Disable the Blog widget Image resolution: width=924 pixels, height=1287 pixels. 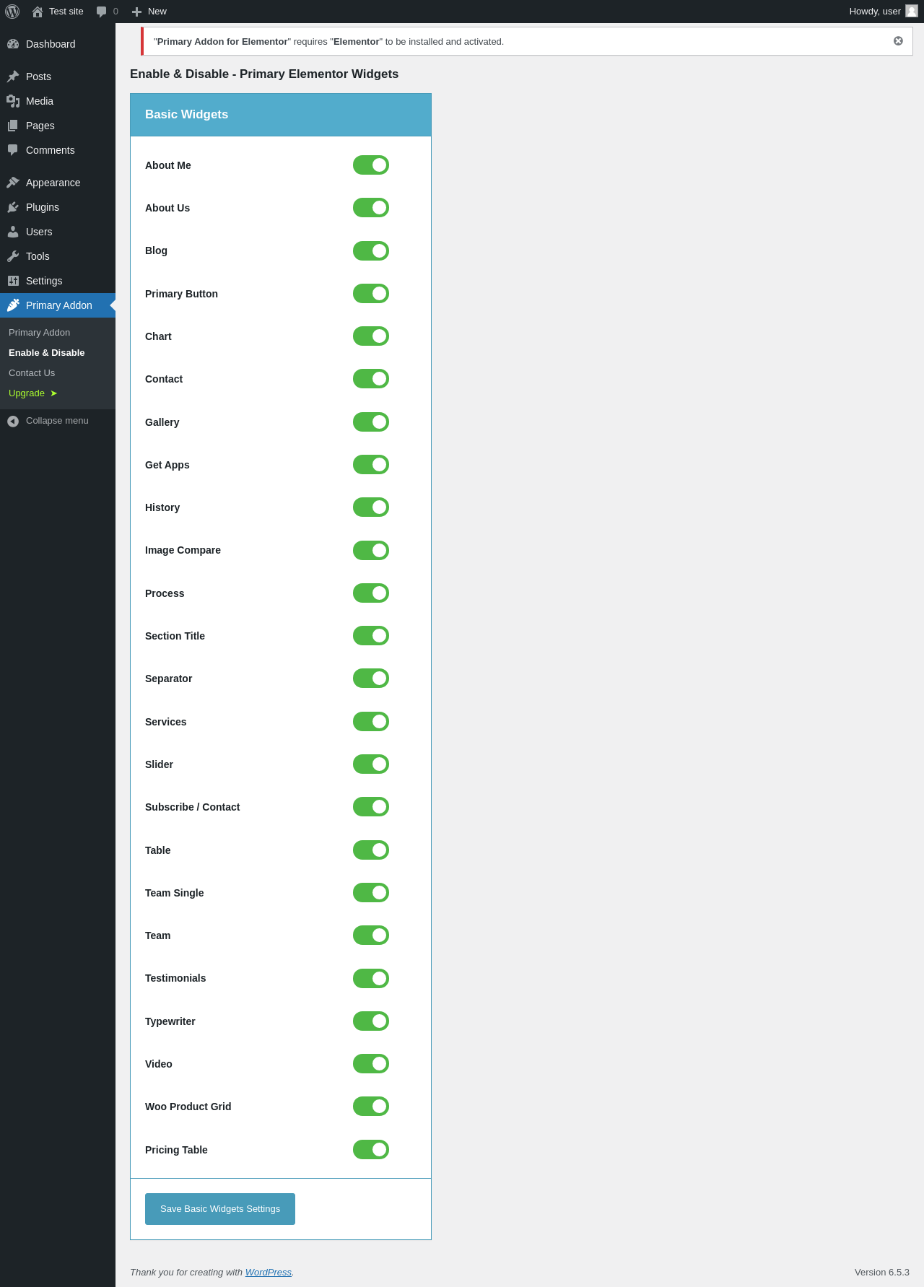(371, 250)
